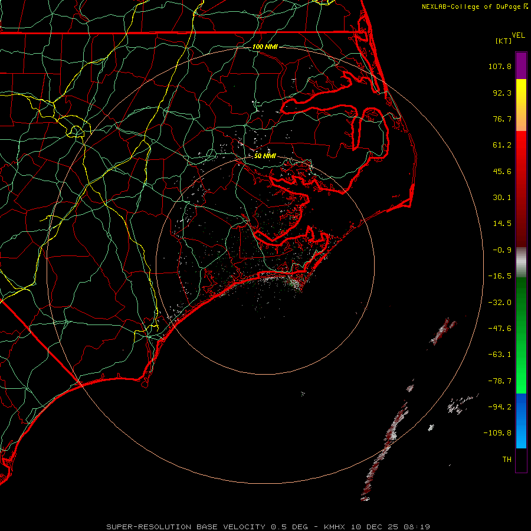The image size is (531, 531).
Task: Select the -63.1 scale value
Action: pyautogui.click(x=500, y=355)
